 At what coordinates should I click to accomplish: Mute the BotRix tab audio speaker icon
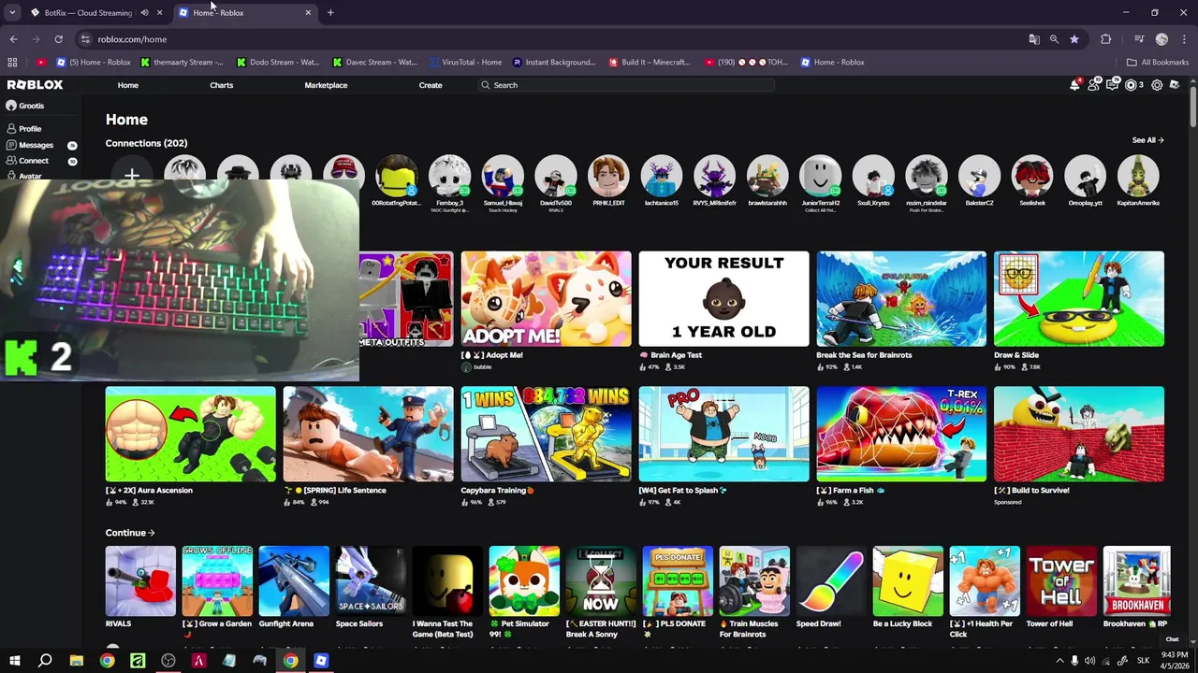[x=144, y=13]
